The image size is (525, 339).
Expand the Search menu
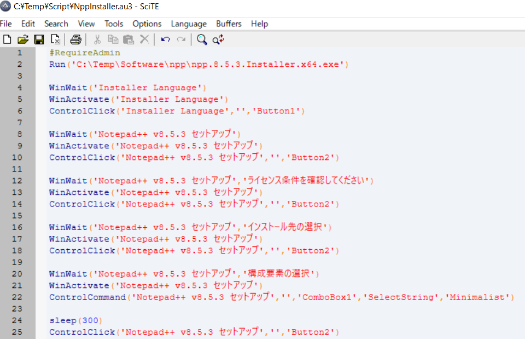(x=56, y=24)
